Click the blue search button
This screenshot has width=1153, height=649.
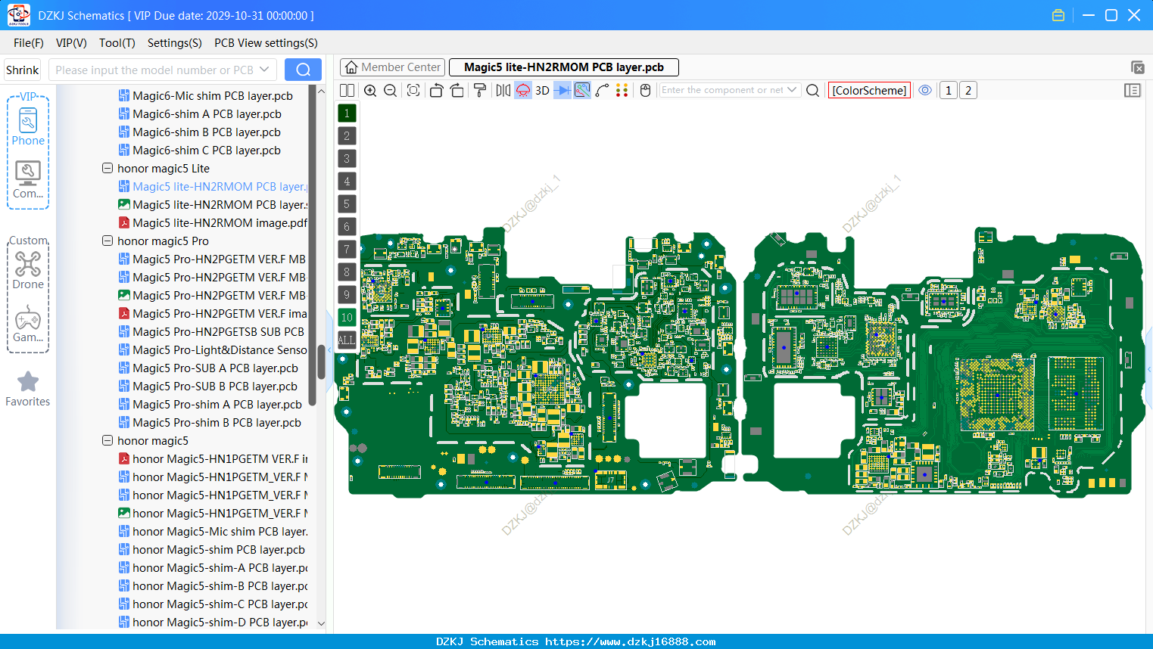point(303,70)
